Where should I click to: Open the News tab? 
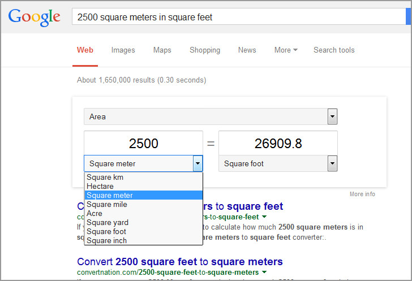pos(247,50)
